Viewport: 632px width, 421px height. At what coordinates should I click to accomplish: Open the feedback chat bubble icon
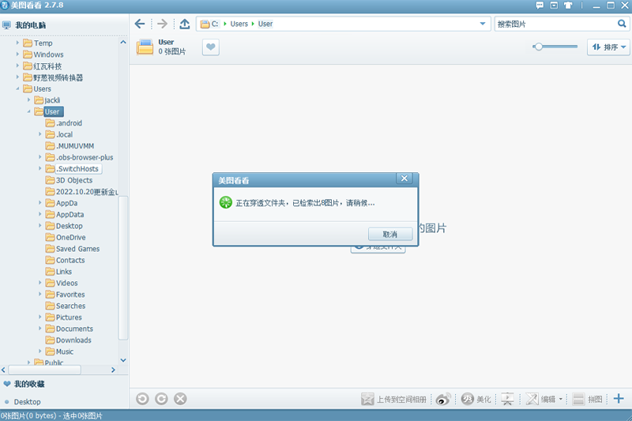click(x=540, y=6)
